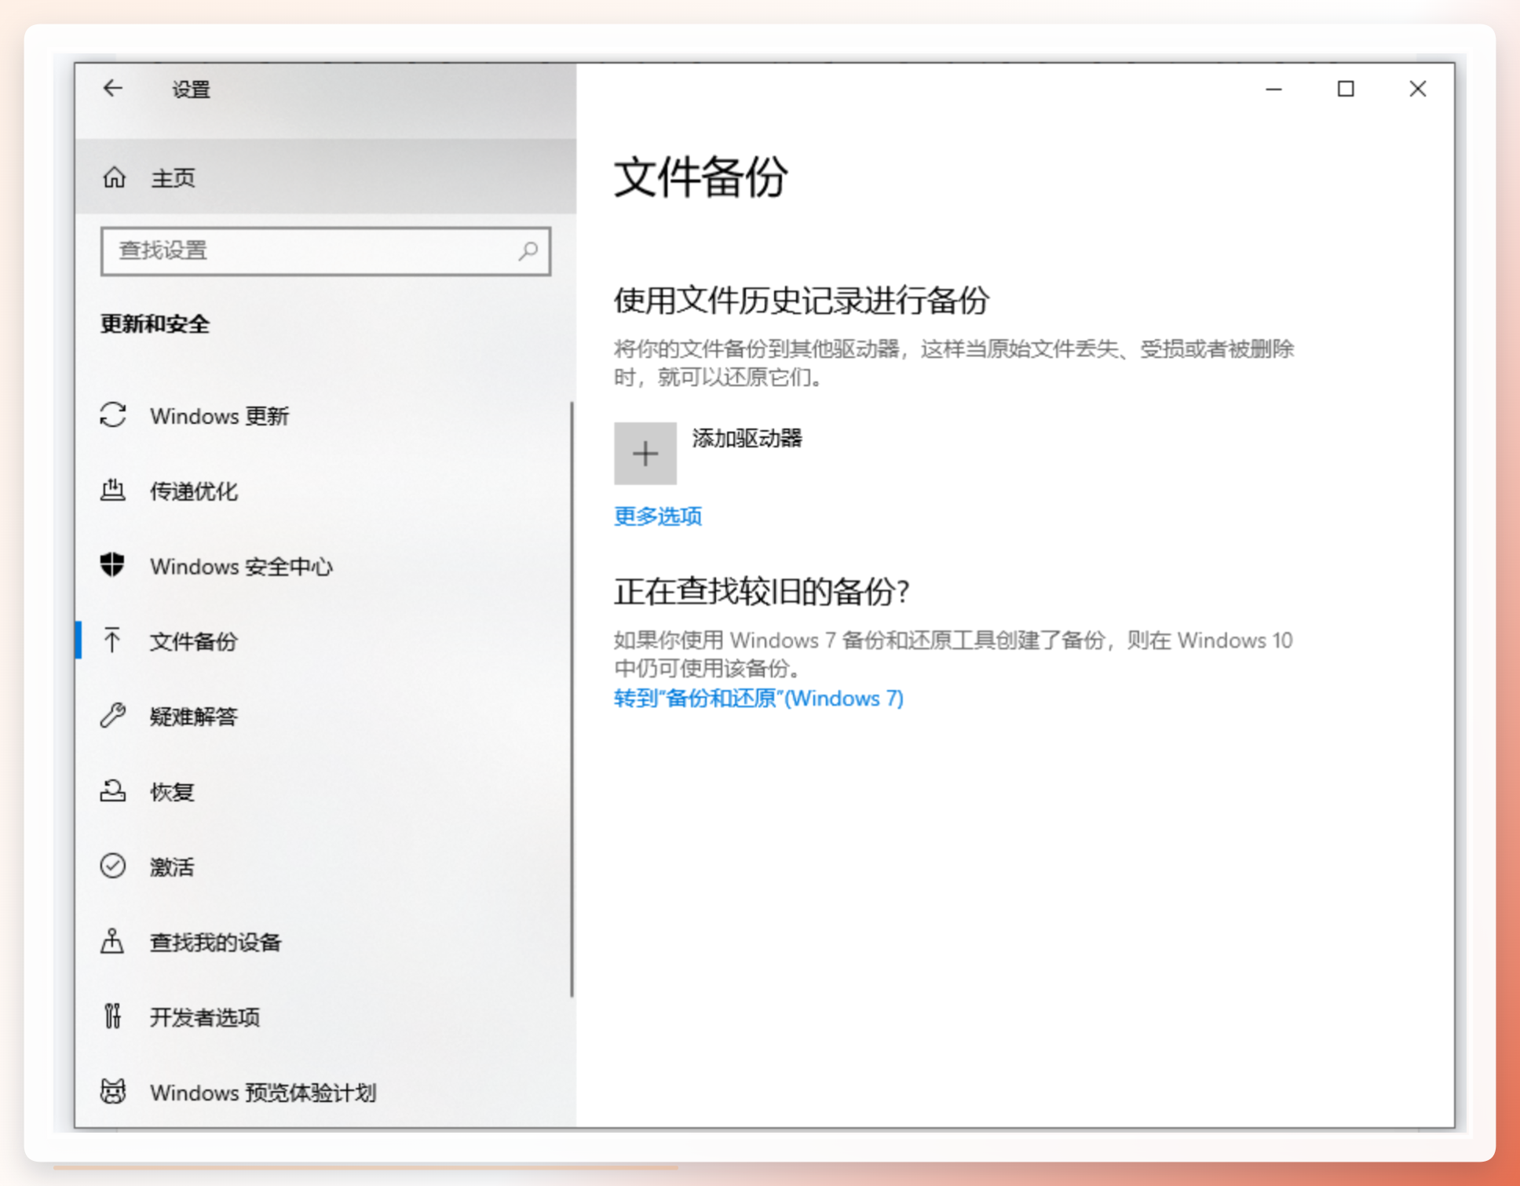Go to 主页 in the sidebar

pos(326,177)
